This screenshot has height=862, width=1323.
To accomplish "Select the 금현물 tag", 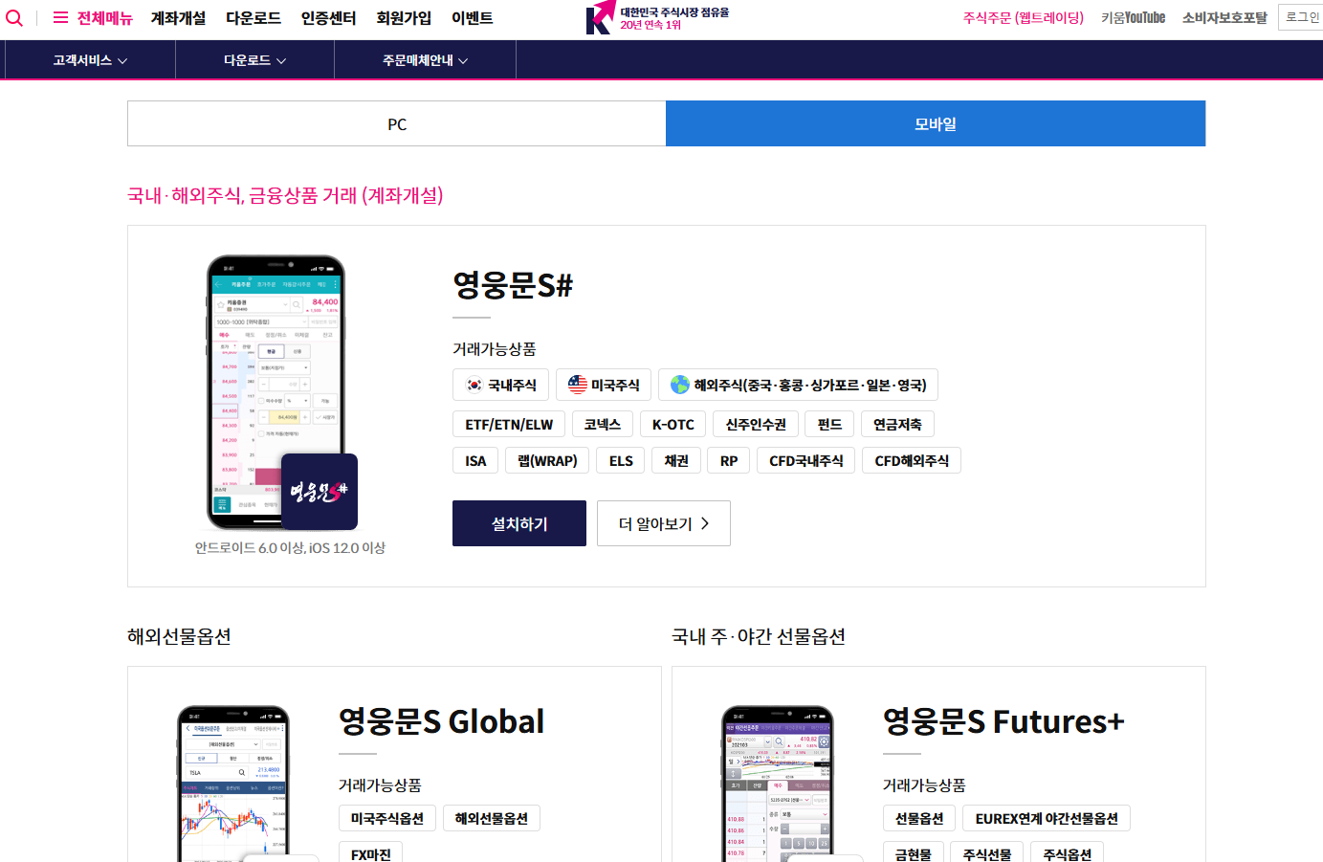I will (914, 853).
